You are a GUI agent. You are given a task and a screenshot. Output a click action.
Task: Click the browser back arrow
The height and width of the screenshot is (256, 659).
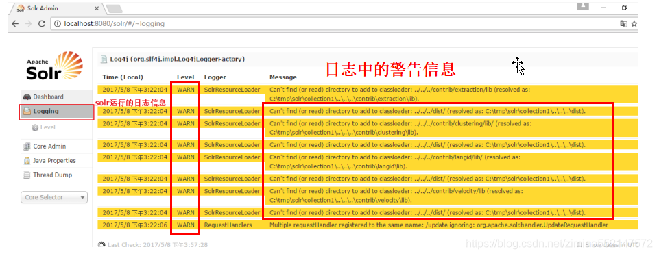15,23
